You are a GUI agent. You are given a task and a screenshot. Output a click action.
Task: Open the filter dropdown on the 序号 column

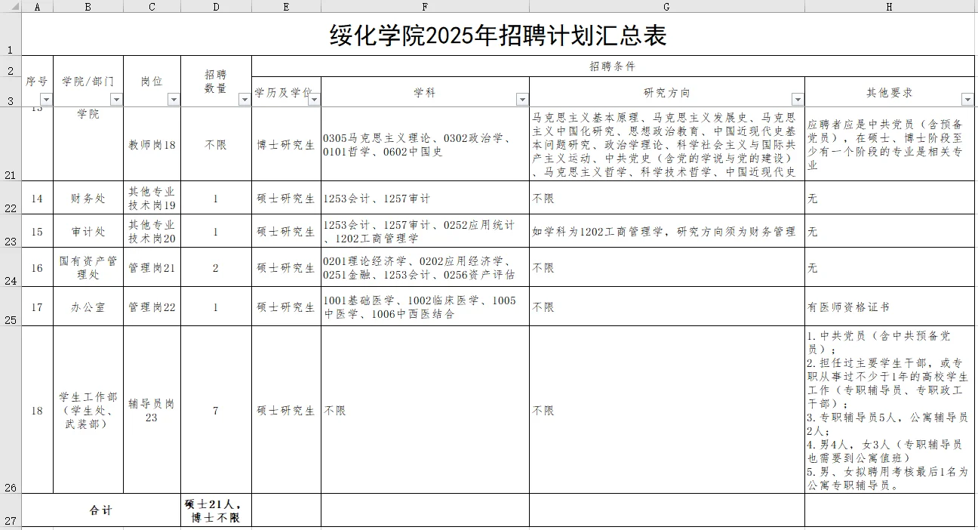pos(46,98)
